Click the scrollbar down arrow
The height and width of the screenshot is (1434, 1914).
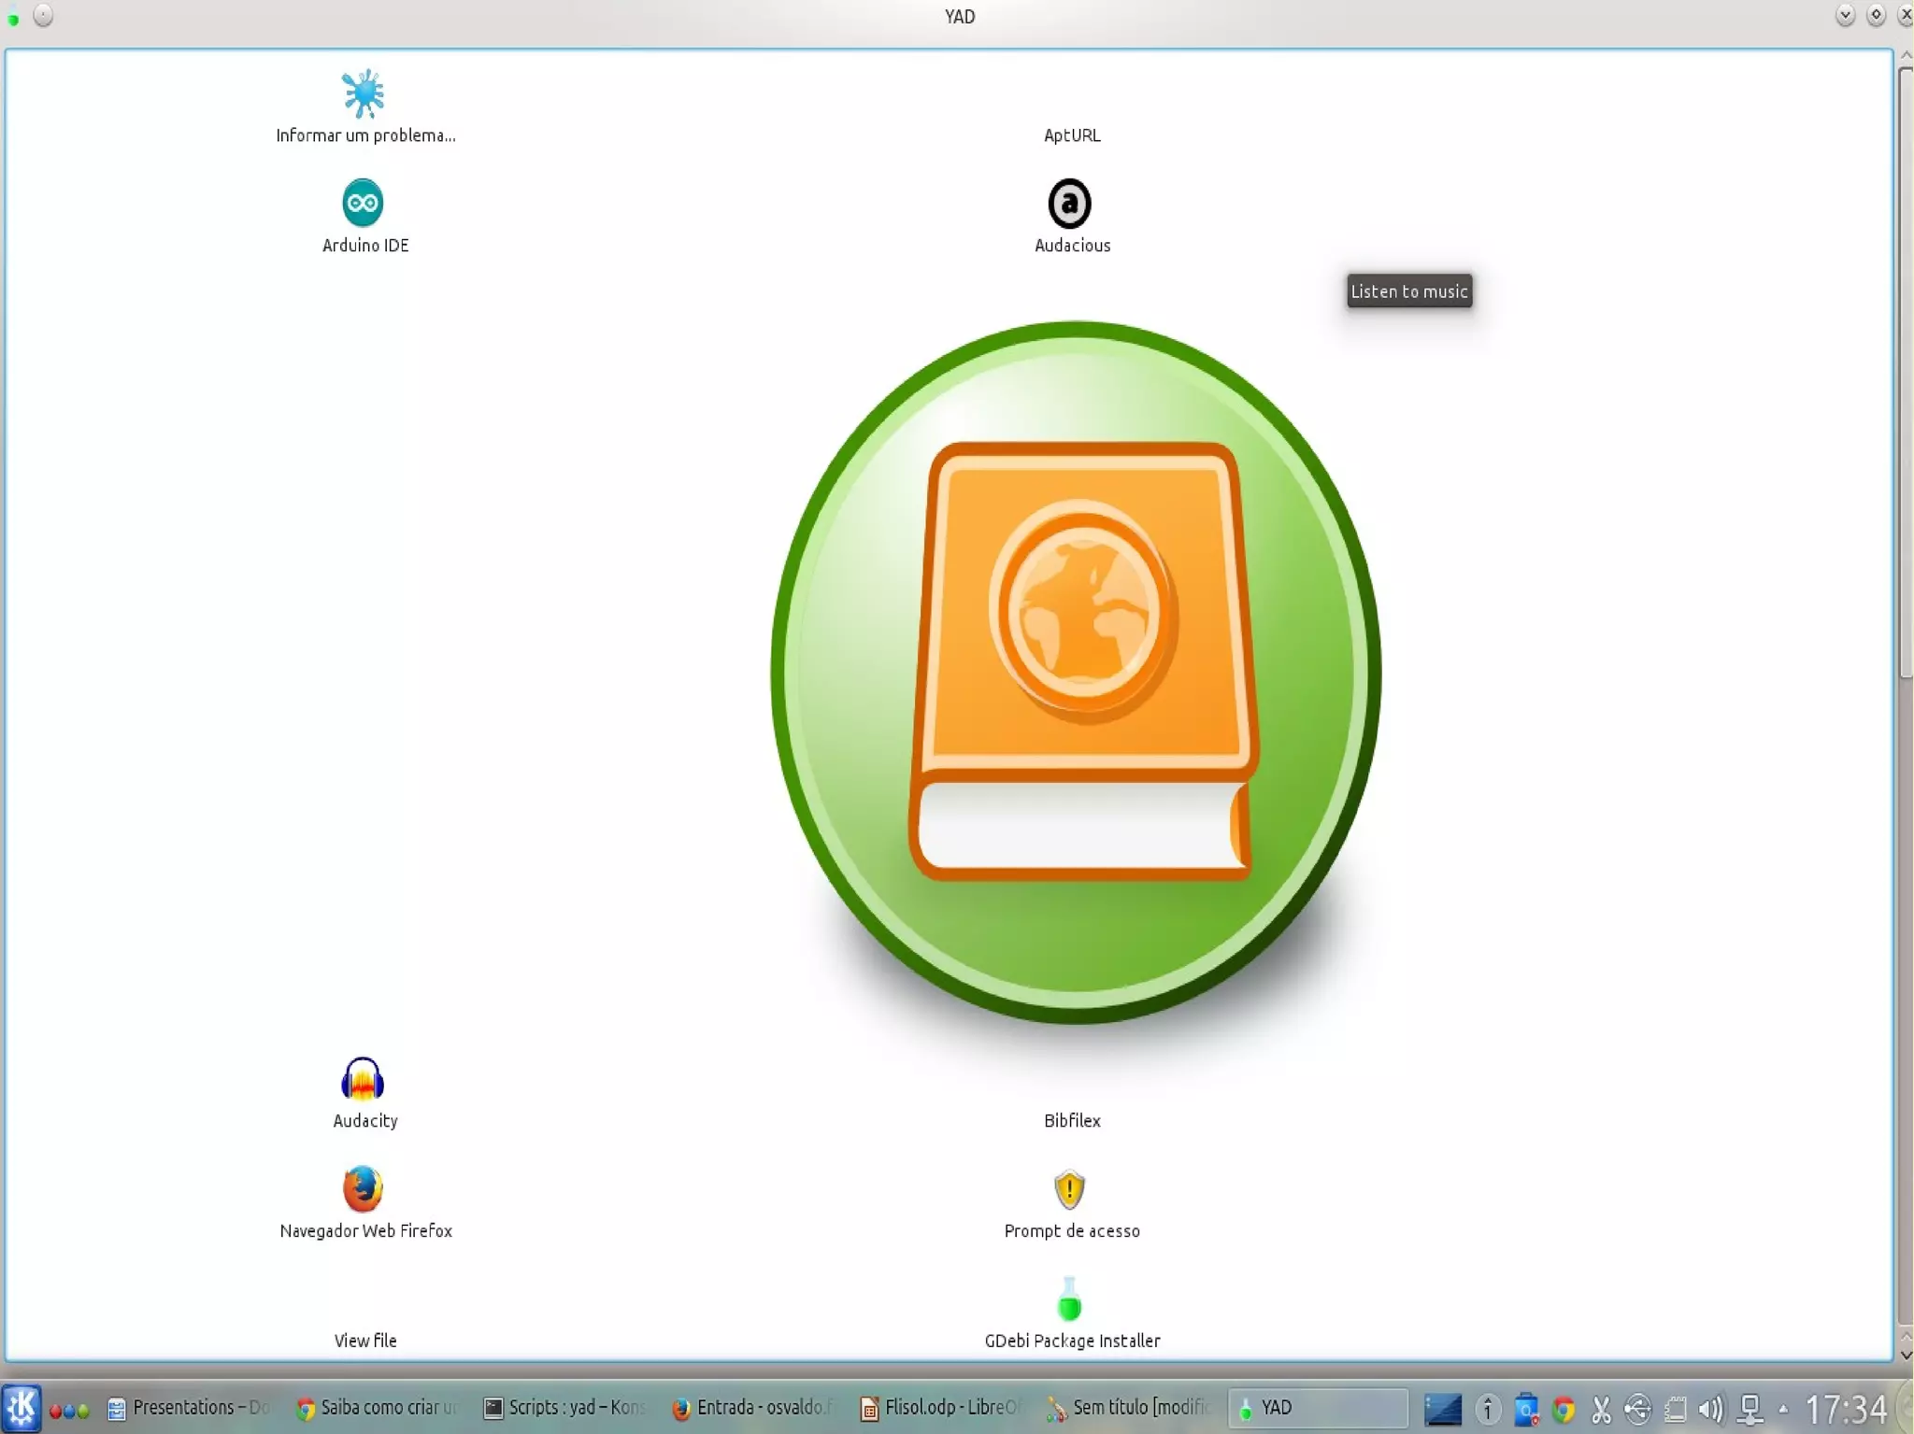[1906, 1355]
